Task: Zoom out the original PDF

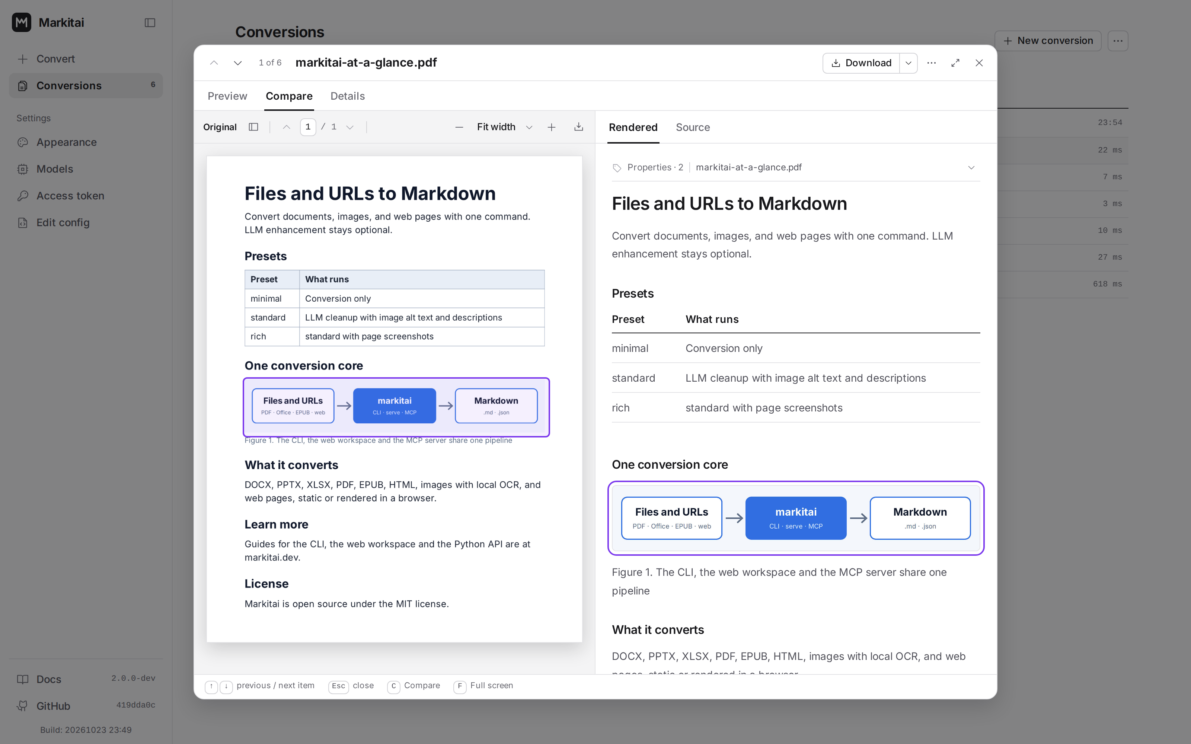Action: 459,127
